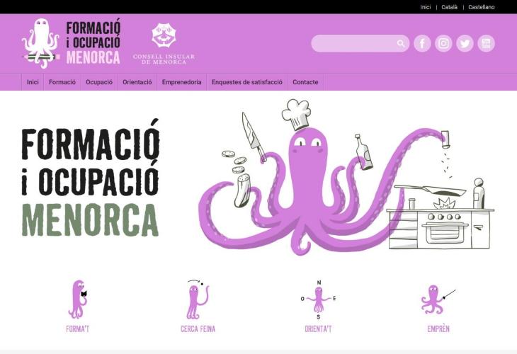The image size is (517, 354).
Task: Open the Formació menu item
Action: (x=62, y=82)
